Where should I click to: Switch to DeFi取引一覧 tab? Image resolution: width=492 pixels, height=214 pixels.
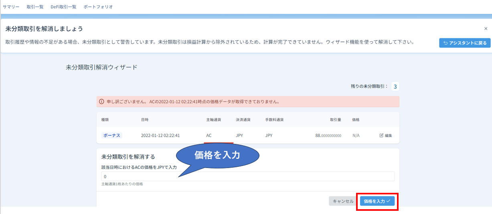[x=63, y=7]
